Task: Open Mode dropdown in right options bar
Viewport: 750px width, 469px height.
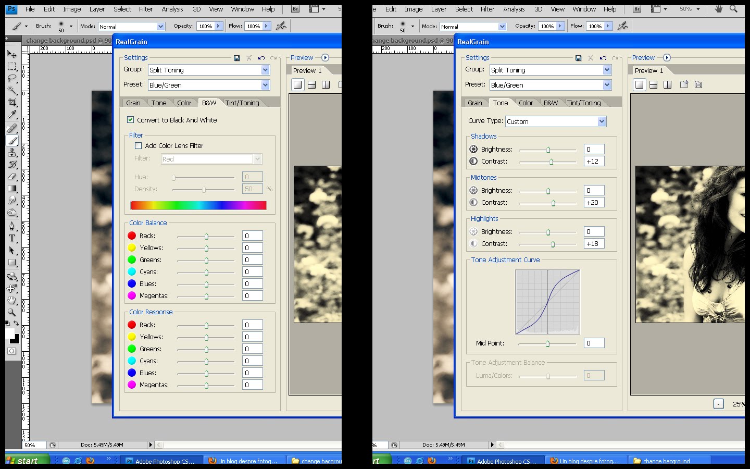Action: click(473, 27)
